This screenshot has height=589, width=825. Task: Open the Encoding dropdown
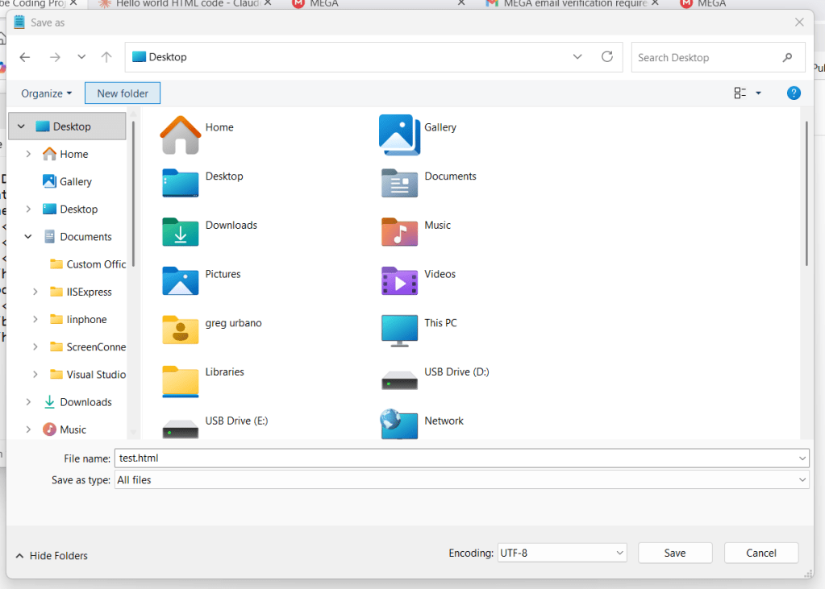click(562, 553)
